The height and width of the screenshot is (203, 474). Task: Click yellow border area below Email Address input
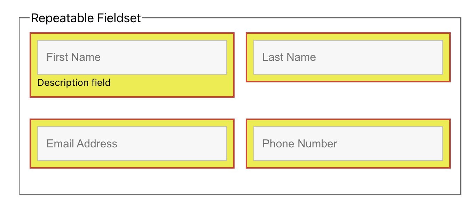pos(132,164)
